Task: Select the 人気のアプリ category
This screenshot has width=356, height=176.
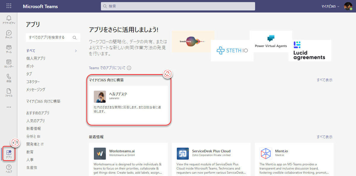Action: (x=36, y=121)
